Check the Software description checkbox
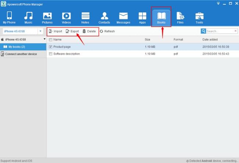This screenshot has width=239, height=163. tap(51, 54)
